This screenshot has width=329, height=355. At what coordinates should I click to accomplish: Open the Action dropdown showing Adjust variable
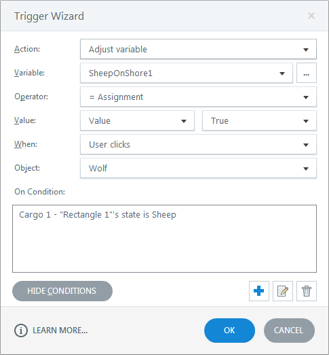(198, 49)
